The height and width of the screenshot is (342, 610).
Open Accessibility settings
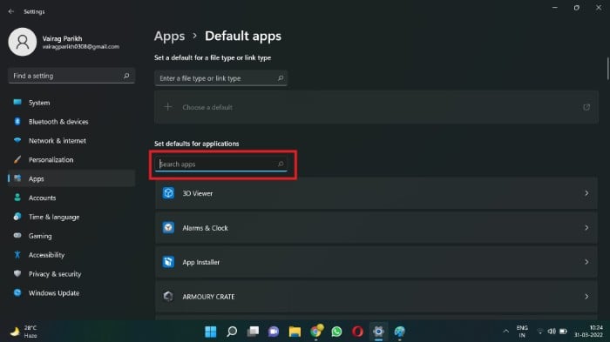[71, 255]
